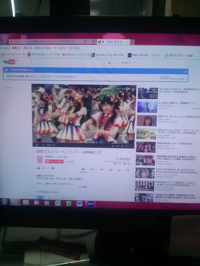This screenshot has width=200, height=266.
Task: Expand the おすすめサイト favorites dropdown
Action: tap(24, 55)
